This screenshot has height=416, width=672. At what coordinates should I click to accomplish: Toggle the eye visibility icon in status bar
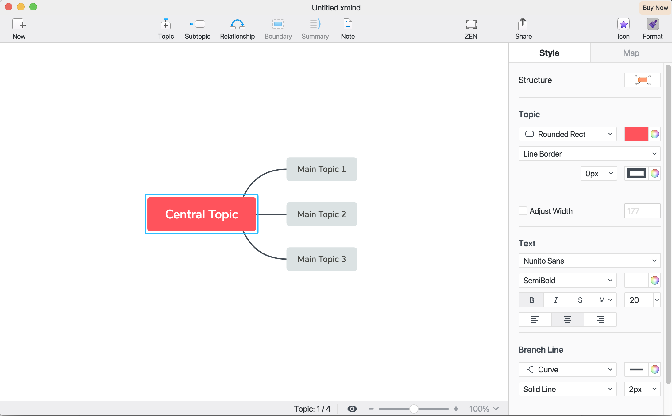pyautogui.click(x=352, y=409)
